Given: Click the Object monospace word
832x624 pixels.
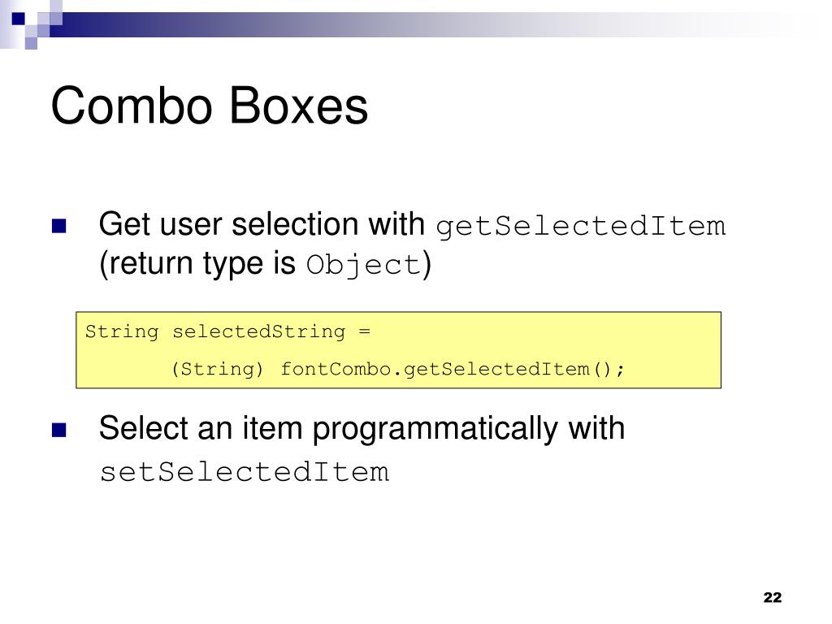Looking at the screenshot, I should [x=364, y=265].
